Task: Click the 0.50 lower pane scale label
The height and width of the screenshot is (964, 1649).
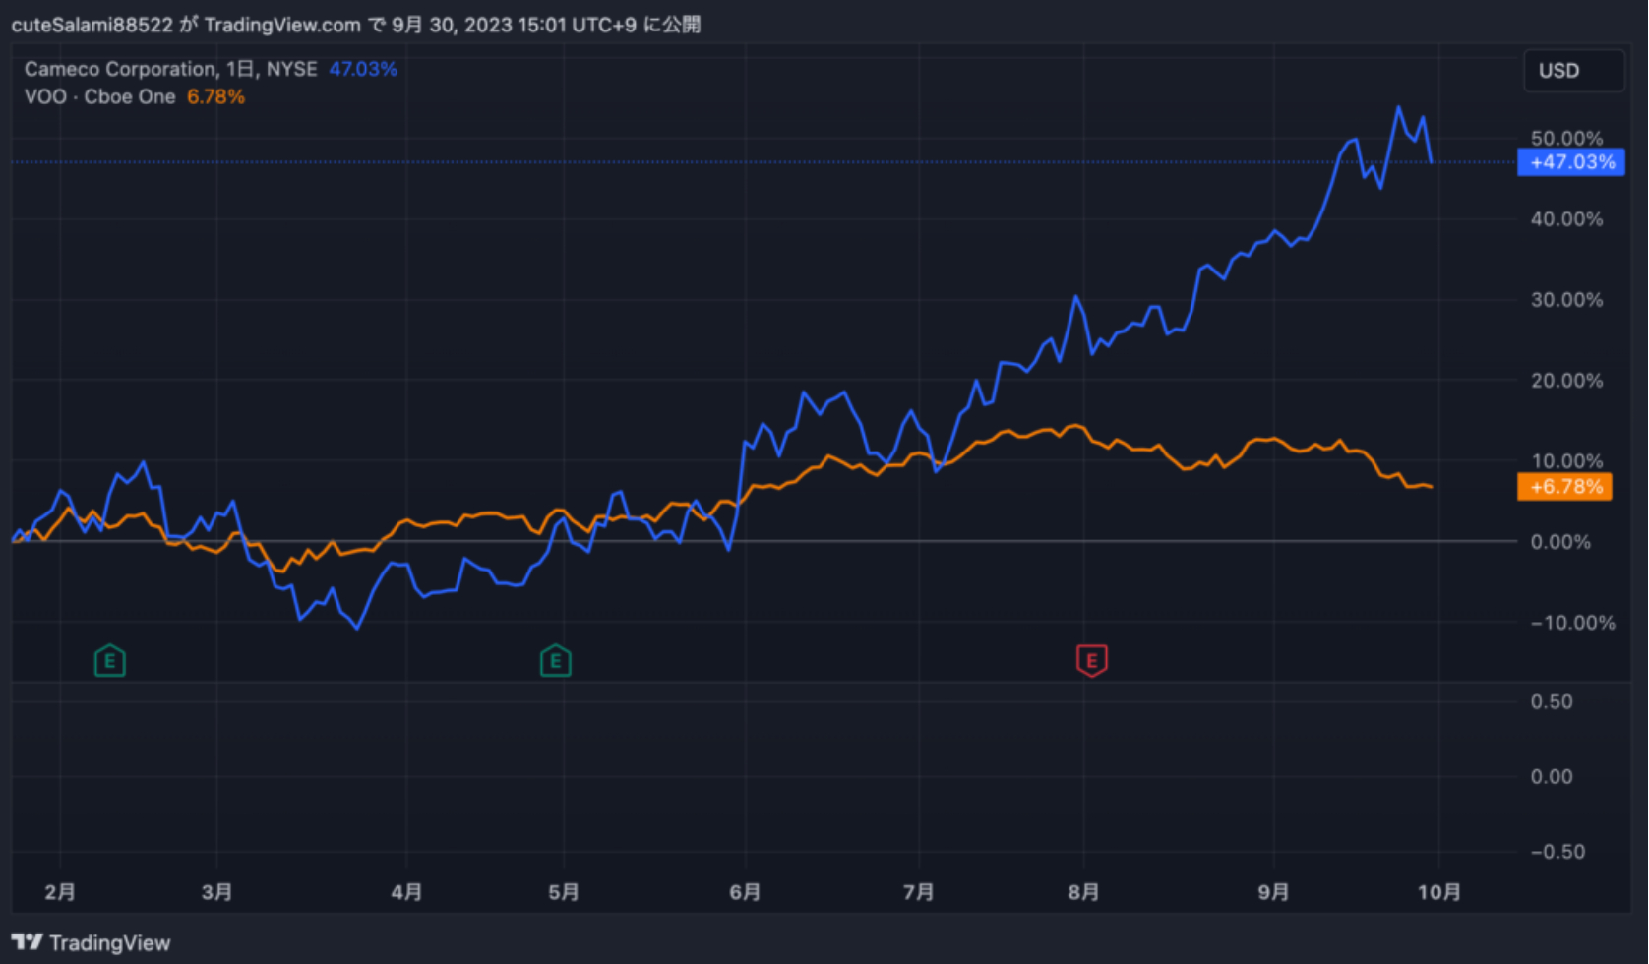Action: pyautogui.click(x=1552, y=702)
